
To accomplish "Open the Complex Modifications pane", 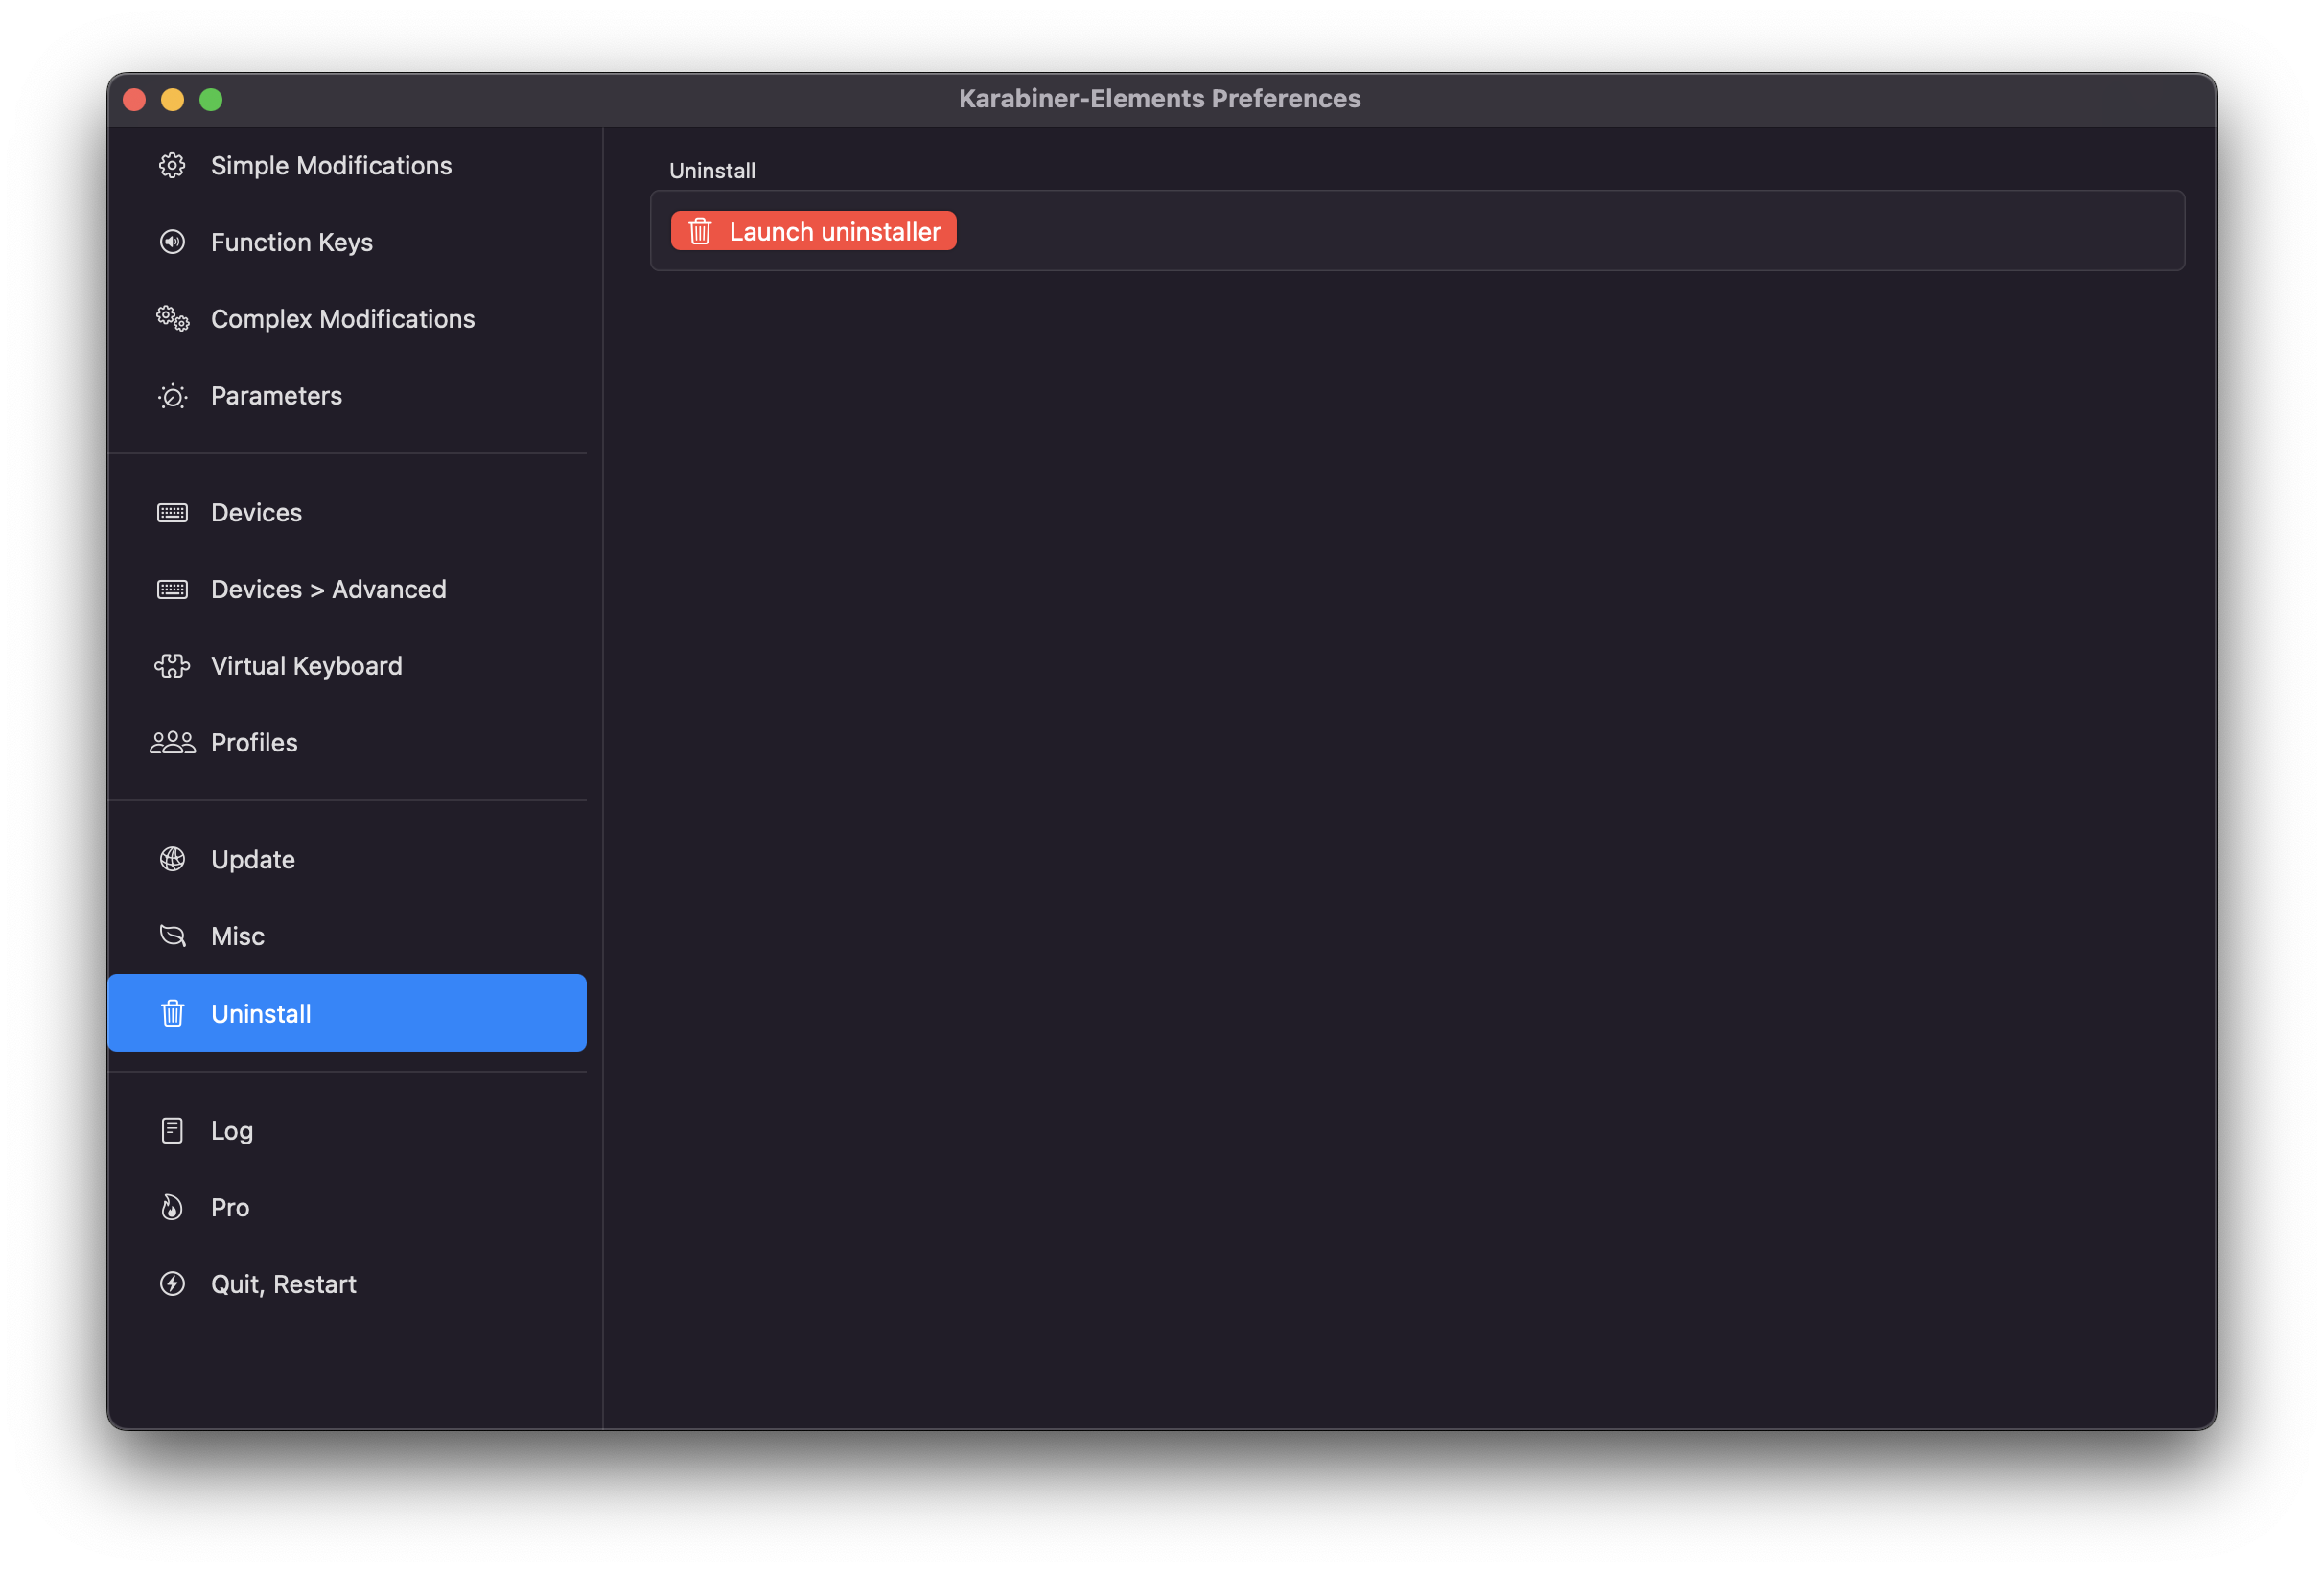I will (342, 319).
